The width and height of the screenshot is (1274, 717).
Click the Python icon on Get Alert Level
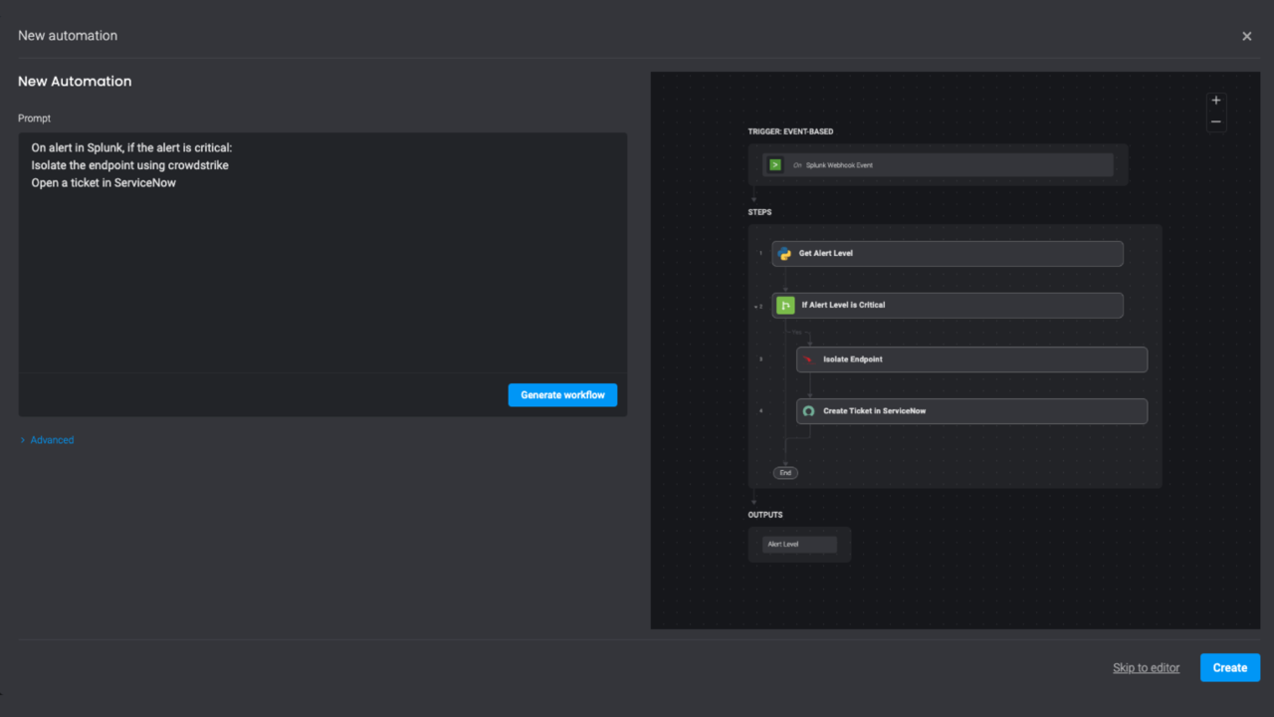784,253
